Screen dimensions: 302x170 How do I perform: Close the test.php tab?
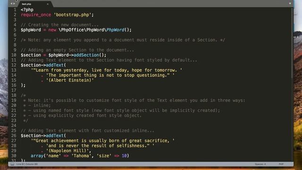[x=48, y=4]
